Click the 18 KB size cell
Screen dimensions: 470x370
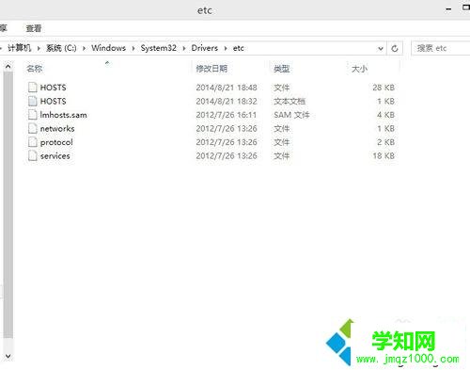coord(384,155)
